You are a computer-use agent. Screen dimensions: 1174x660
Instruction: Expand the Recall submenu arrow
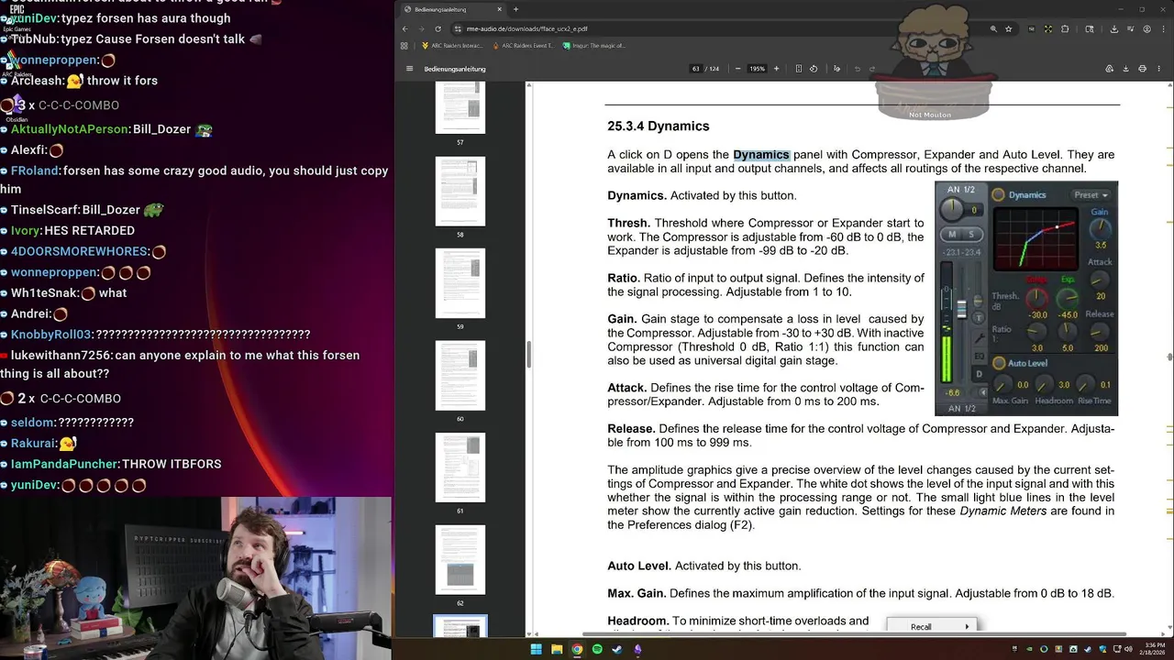967,627
